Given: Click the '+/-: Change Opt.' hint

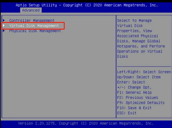Looking at the screenshot, I should (x=134, y=88).
